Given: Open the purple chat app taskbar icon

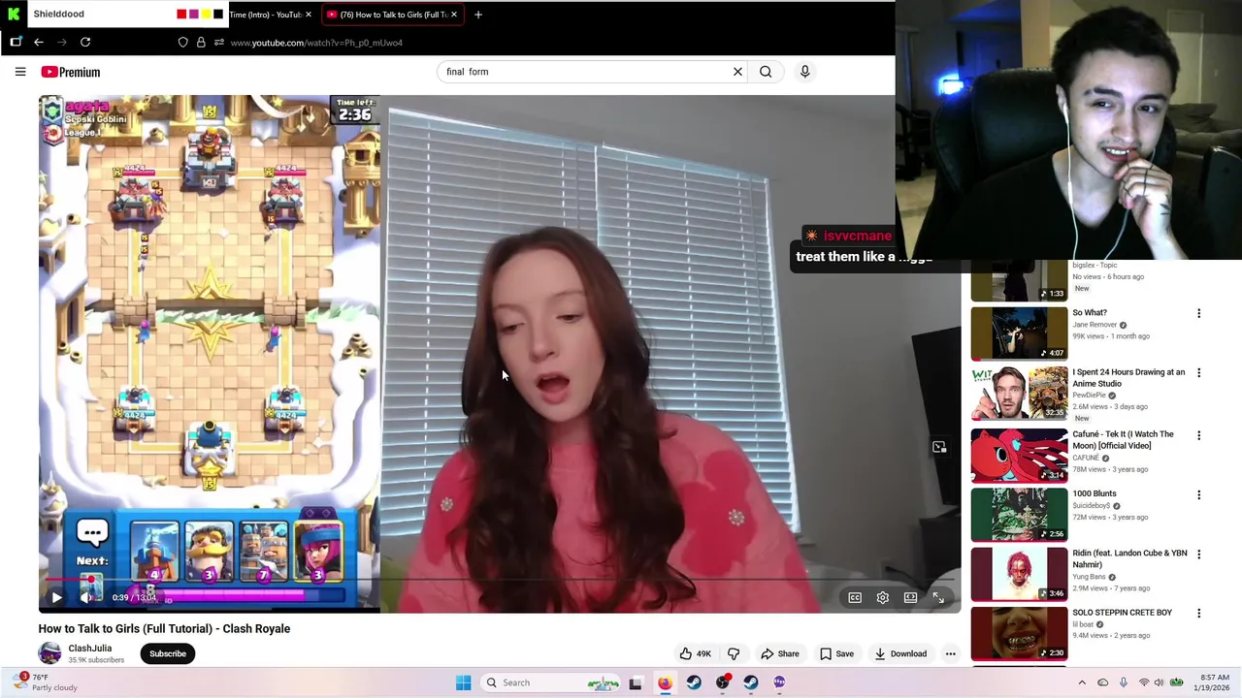Looking at the screenshot, I should (779, 682).
